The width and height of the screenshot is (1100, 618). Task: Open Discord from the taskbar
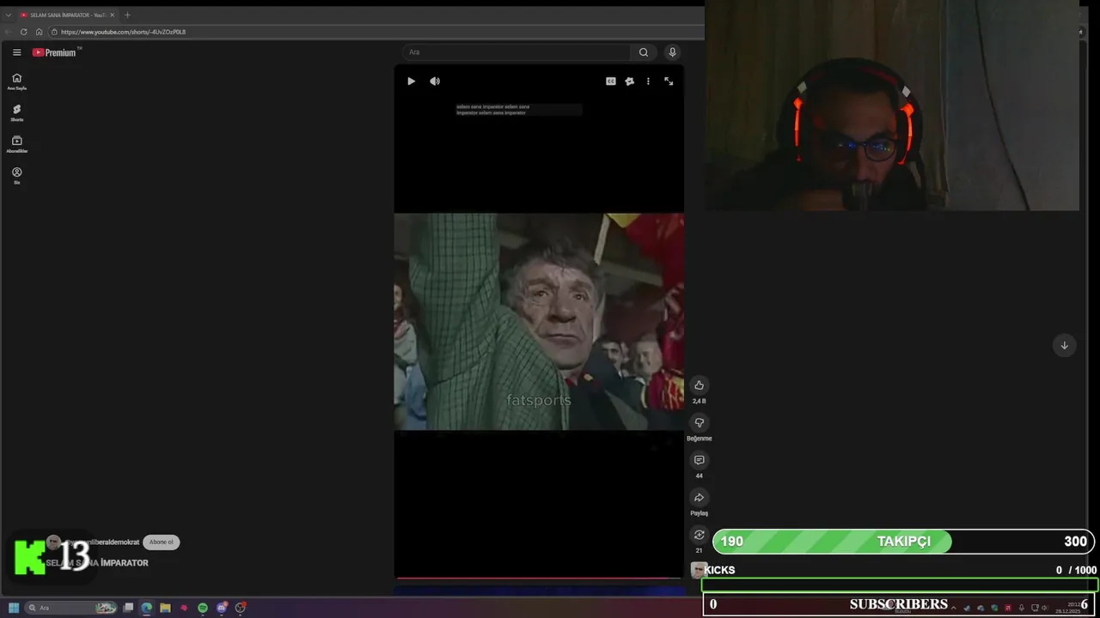point(222,608)
